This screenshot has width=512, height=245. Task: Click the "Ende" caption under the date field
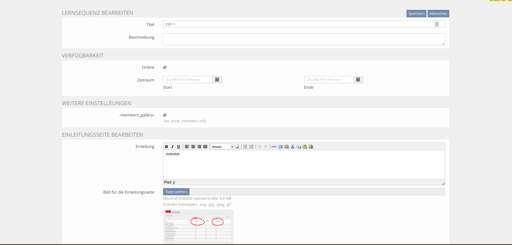309,87
